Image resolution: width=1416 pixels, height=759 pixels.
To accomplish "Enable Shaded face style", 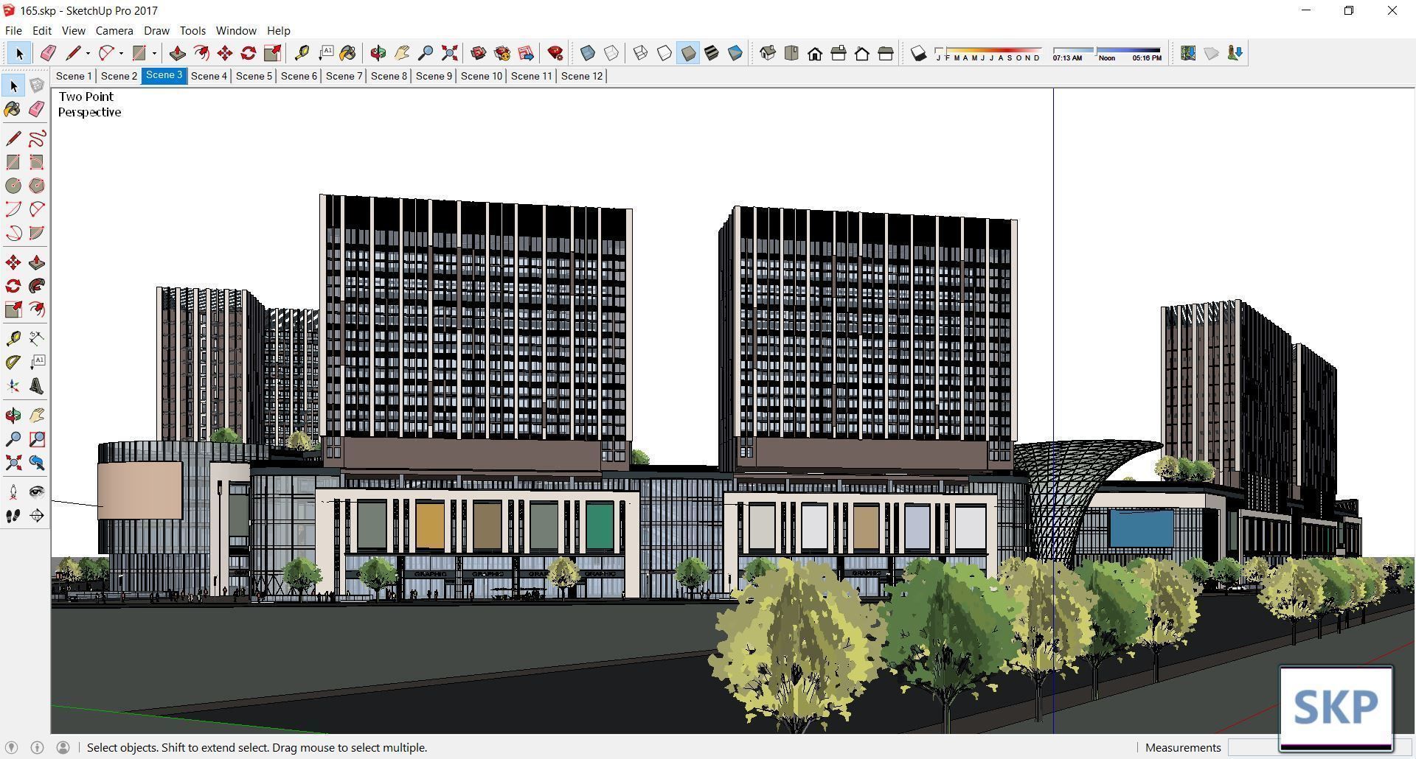I will coord(688,53).
